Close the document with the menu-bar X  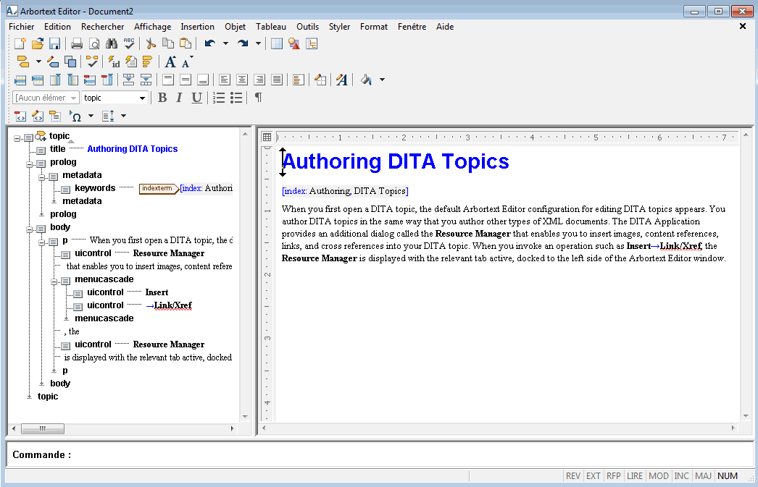click(x=743, y=26)
